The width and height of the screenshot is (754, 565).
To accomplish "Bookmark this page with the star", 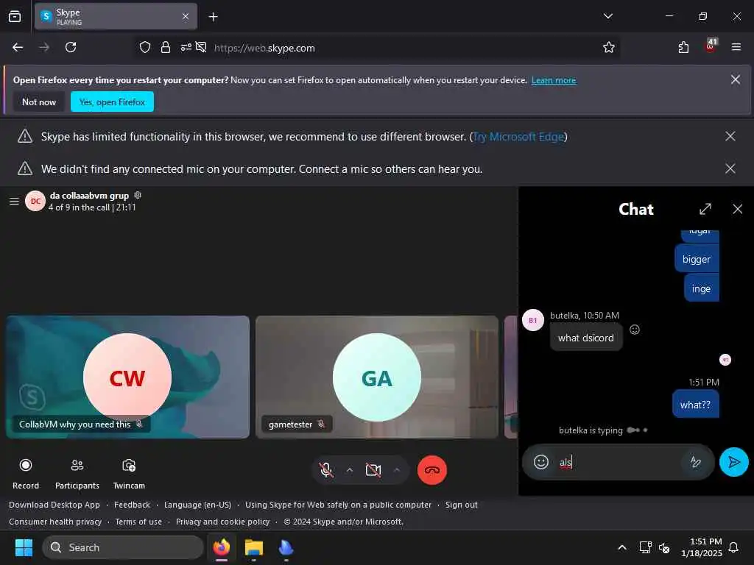I will click(x=609, y=48).
